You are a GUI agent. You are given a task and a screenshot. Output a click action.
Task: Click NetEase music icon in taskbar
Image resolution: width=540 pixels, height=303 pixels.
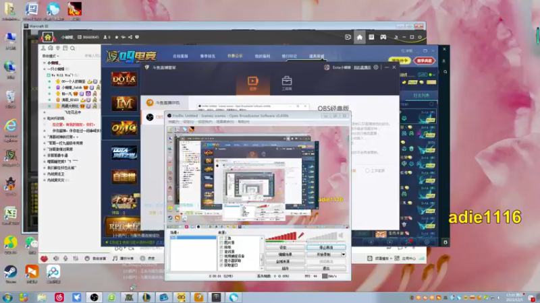[x=59, y=297]
